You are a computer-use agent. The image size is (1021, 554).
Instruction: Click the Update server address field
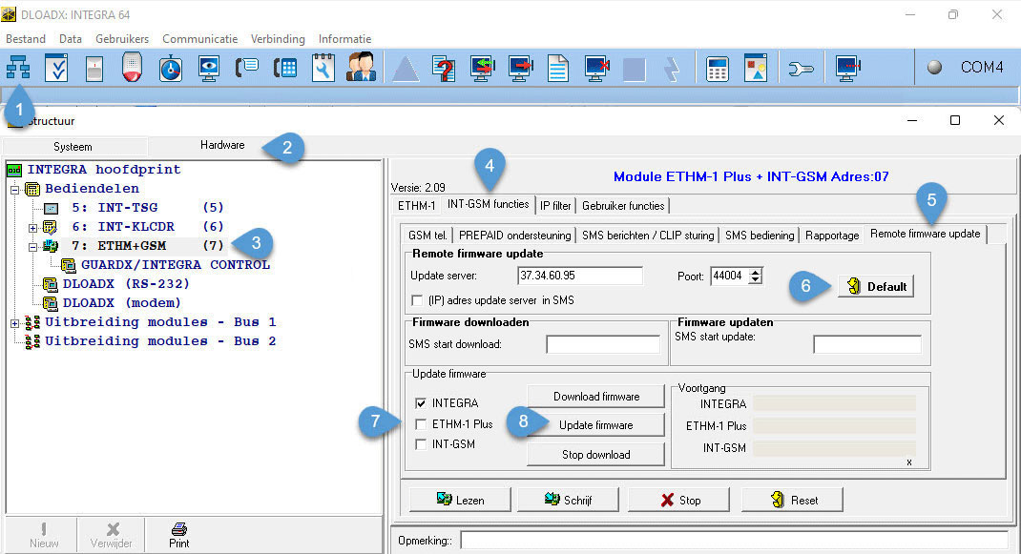(x=580, y=276)
